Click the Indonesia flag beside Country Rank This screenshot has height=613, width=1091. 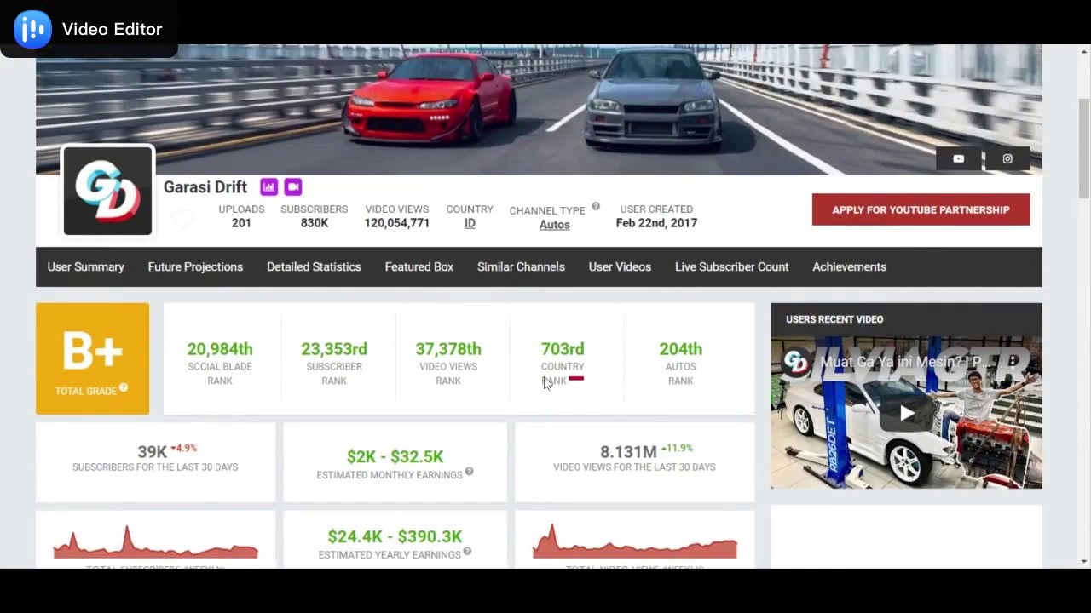576,378
